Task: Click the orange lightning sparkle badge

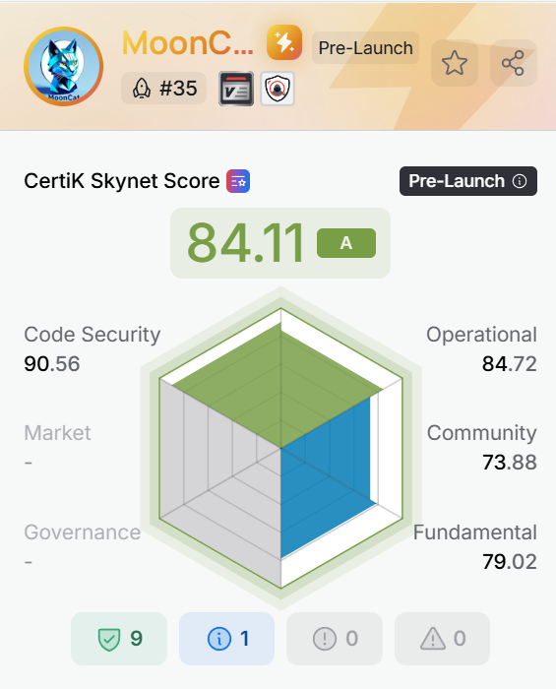Action: coord(284,42)
